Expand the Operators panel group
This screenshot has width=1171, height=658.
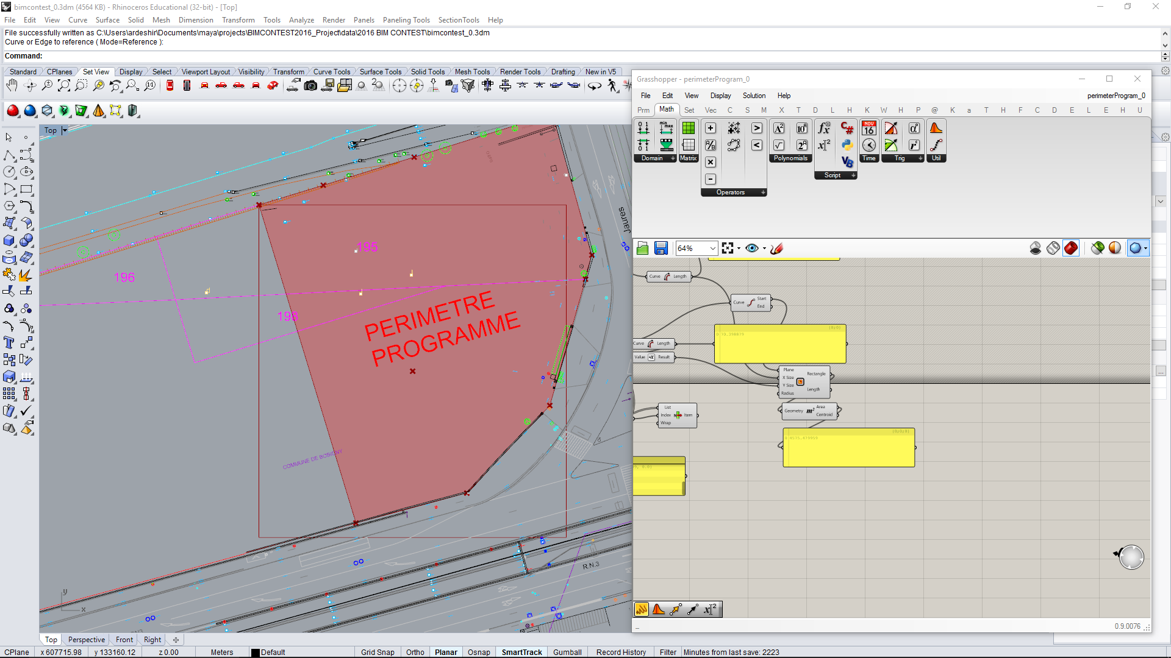pyautogui.click(x=763, y=193)
